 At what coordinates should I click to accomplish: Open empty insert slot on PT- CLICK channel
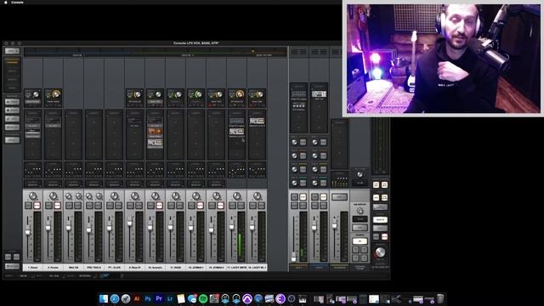(x=114, y=122)
